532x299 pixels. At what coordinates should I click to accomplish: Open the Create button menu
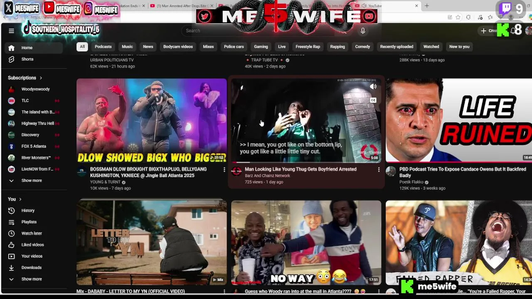[489, 31]
